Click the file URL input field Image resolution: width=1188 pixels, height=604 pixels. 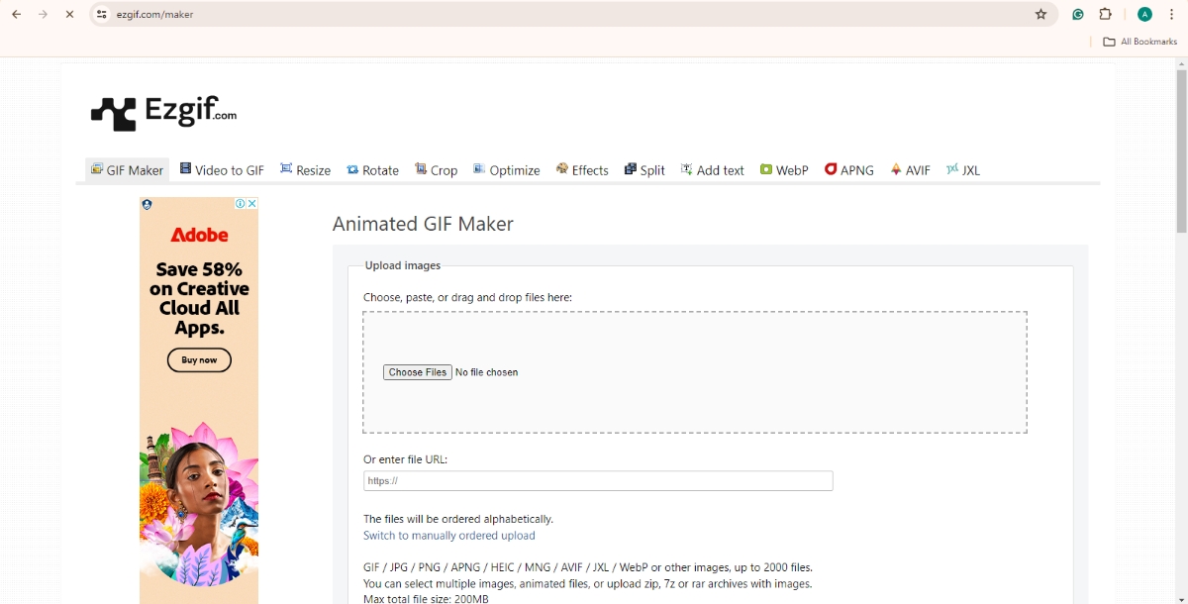pos(598,481)
